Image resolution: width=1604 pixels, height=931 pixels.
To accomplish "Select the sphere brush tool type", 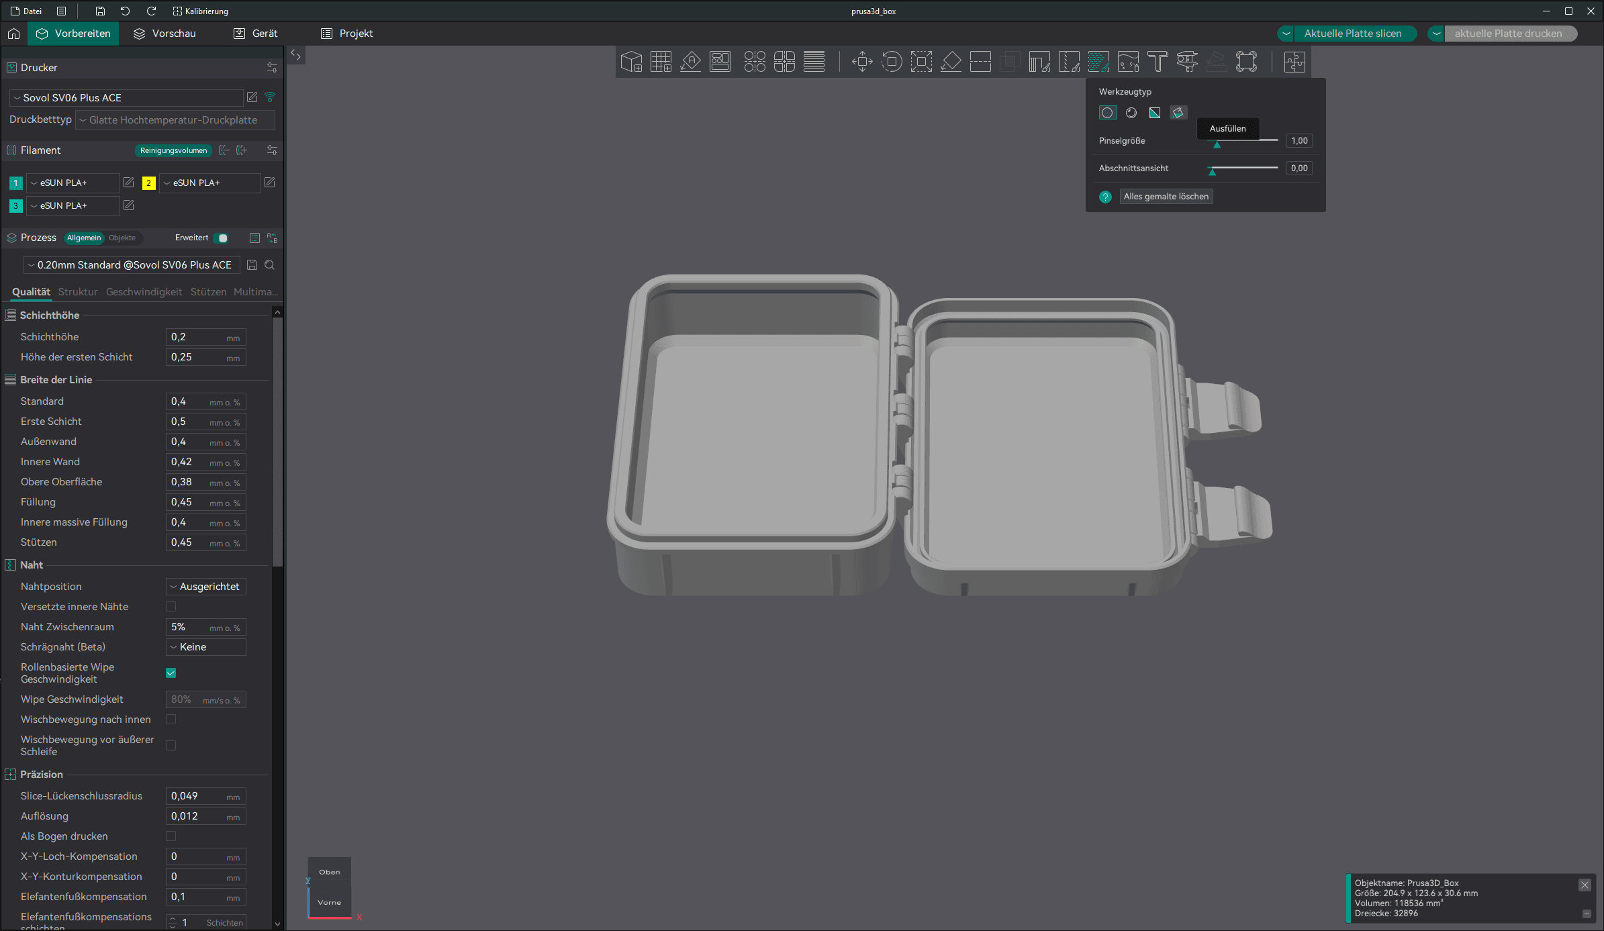I will tap(1131, 113).
